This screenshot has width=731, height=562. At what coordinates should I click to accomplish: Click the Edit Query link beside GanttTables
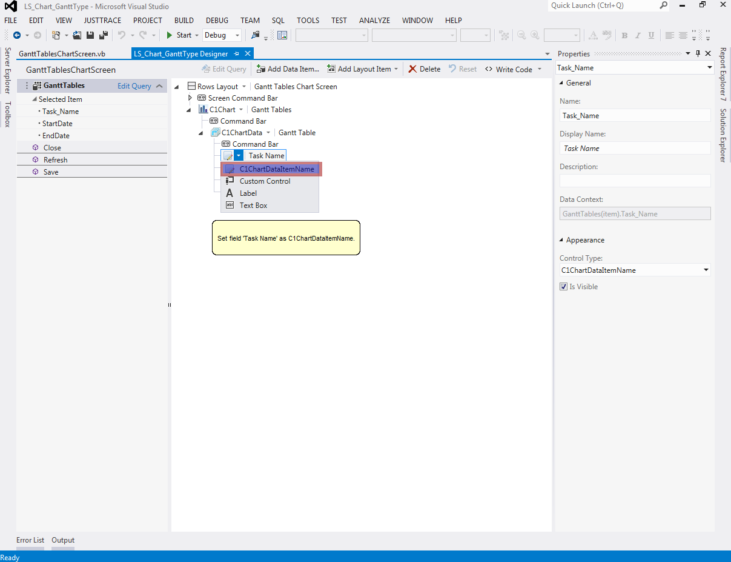pyautogui.click(x=134, y=86)
